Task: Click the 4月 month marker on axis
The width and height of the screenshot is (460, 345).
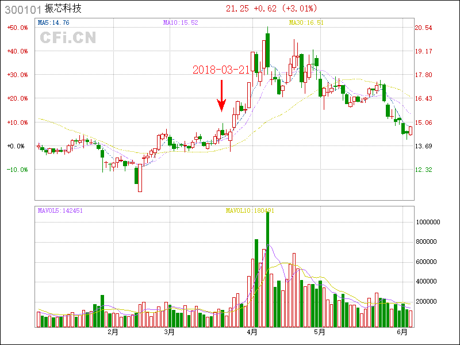Action: 252,332
